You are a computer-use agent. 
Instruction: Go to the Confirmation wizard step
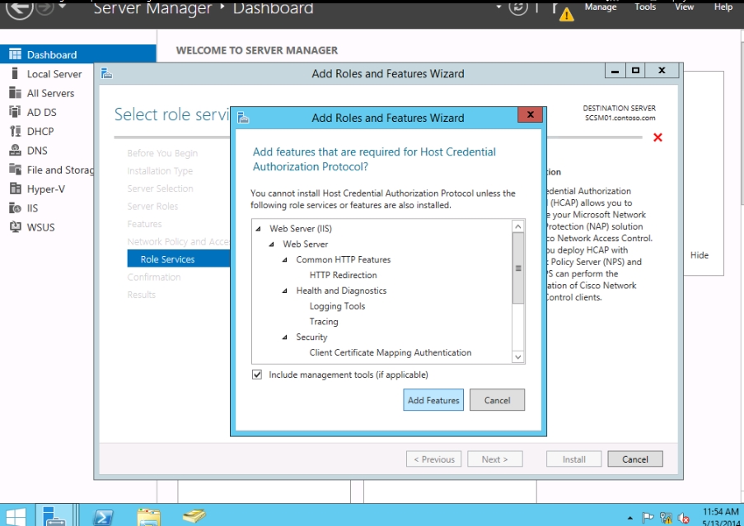154,277
